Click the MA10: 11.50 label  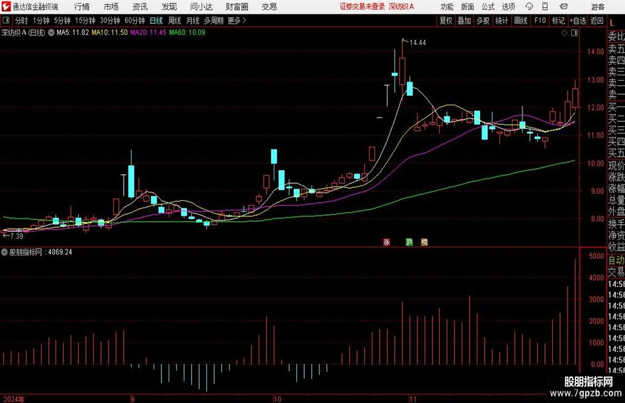(110, 32)
